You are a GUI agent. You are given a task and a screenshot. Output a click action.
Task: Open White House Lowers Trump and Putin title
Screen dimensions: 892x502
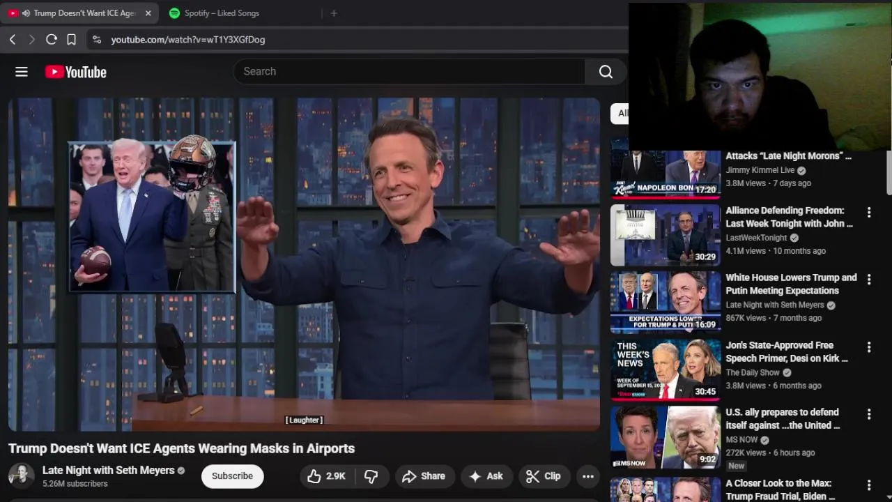point(791,284)
